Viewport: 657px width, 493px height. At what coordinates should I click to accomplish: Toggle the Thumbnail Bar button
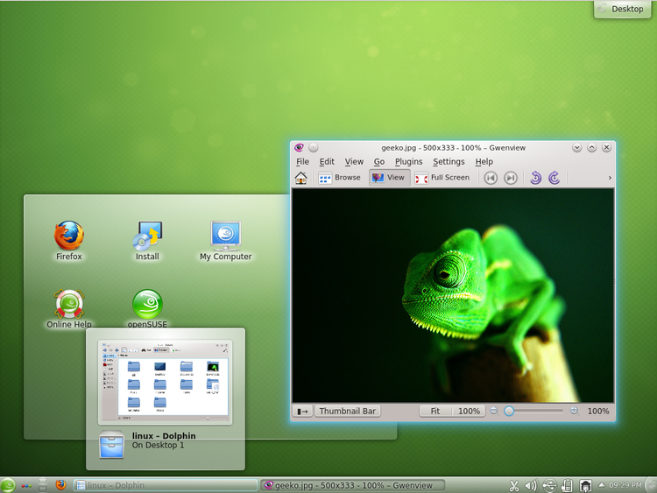tap(347, 411)
